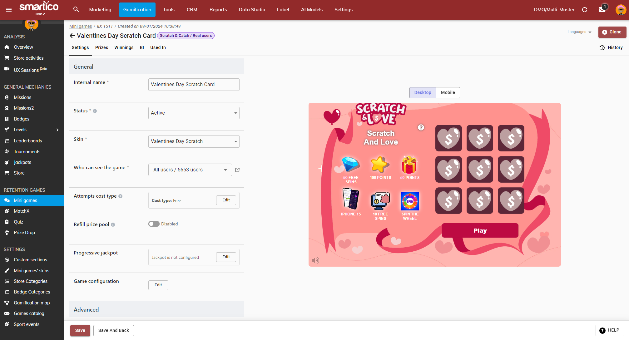Click the search magnifier icon in the top bar
This screenshot has height=340, width=629.
76,9
